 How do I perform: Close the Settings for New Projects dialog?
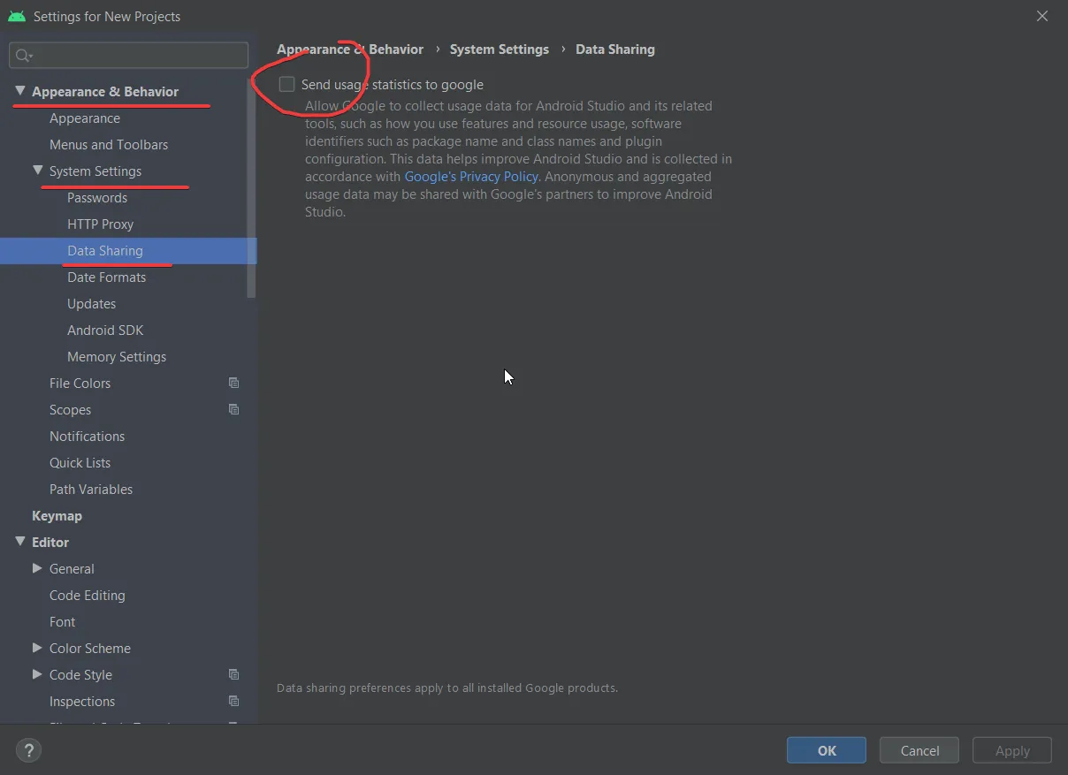click(x=1042, y=16)
